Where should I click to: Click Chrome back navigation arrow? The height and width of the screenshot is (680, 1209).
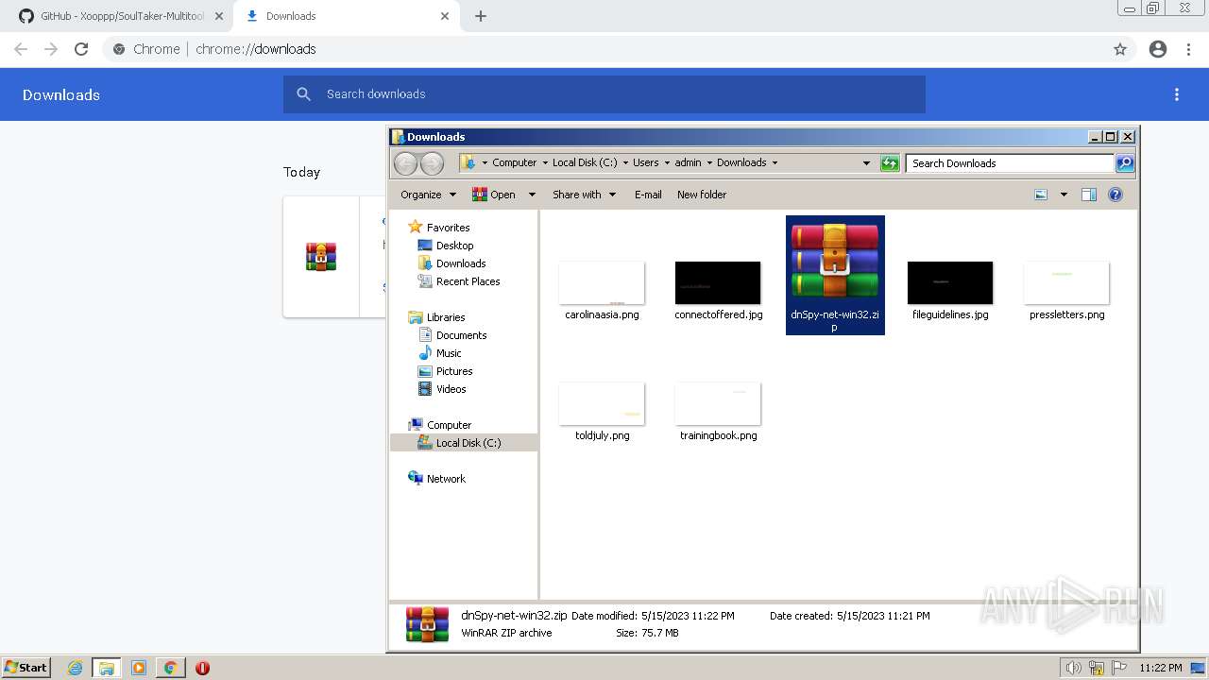[21, 49]
